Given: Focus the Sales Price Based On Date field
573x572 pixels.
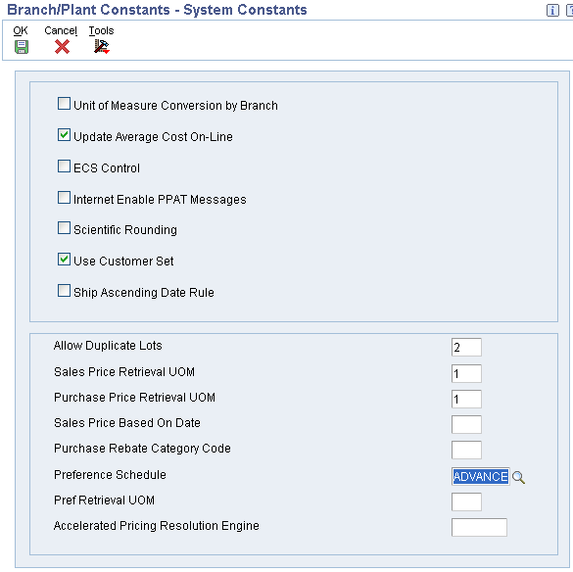Looking at the screenshot, I should [x=466, y=424].
